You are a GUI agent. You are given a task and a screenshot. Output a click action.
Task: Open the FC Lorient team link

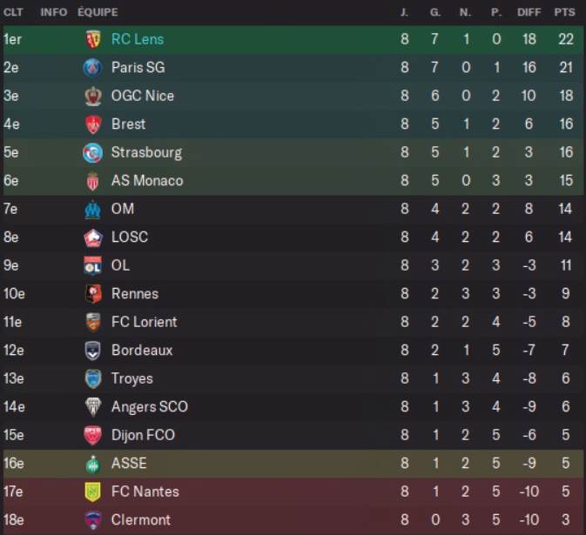point(144,322)
